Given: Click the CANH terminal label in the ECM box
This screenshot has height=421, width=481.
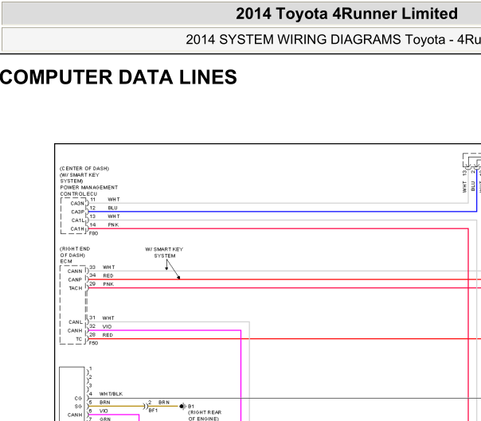Looking at the screenshot, I should click(75, 330).
